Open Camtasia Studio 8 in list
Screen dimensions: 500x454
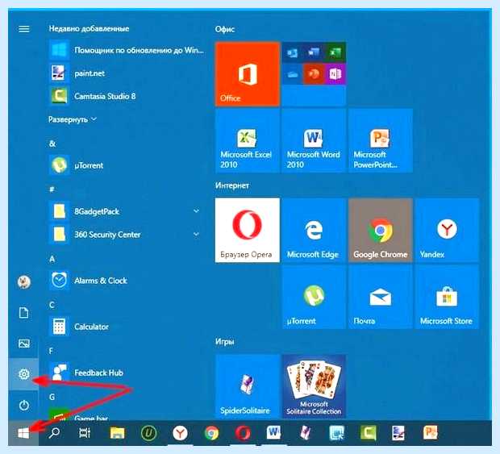[127, 96]
